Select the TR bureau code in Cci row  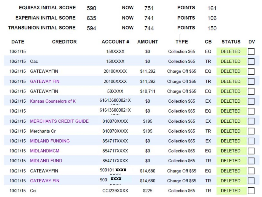pos(208,191)
